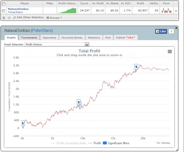Click the 24,237 count value
Screen dimensions: 184x152
[85, 11]
